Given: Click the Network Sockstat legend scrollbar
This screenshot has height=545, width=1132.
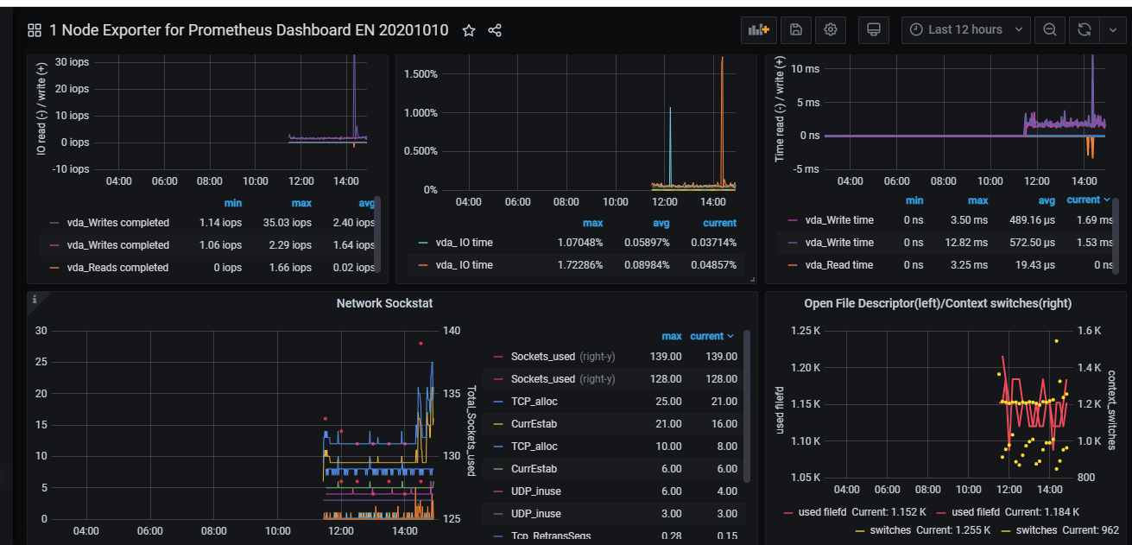Looking at the screenshot, I should pyautogui.click(x=747, y=406).
